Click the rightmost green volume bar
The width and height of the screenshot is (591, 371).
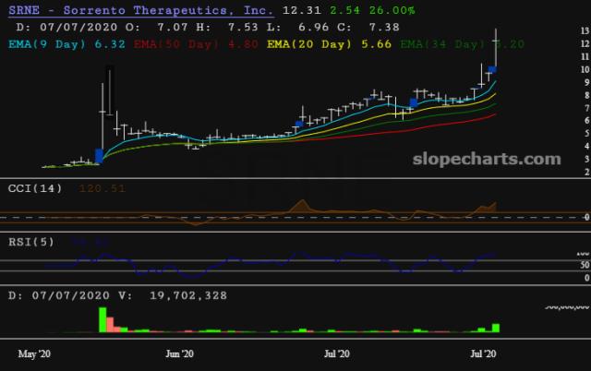[496, 327]
